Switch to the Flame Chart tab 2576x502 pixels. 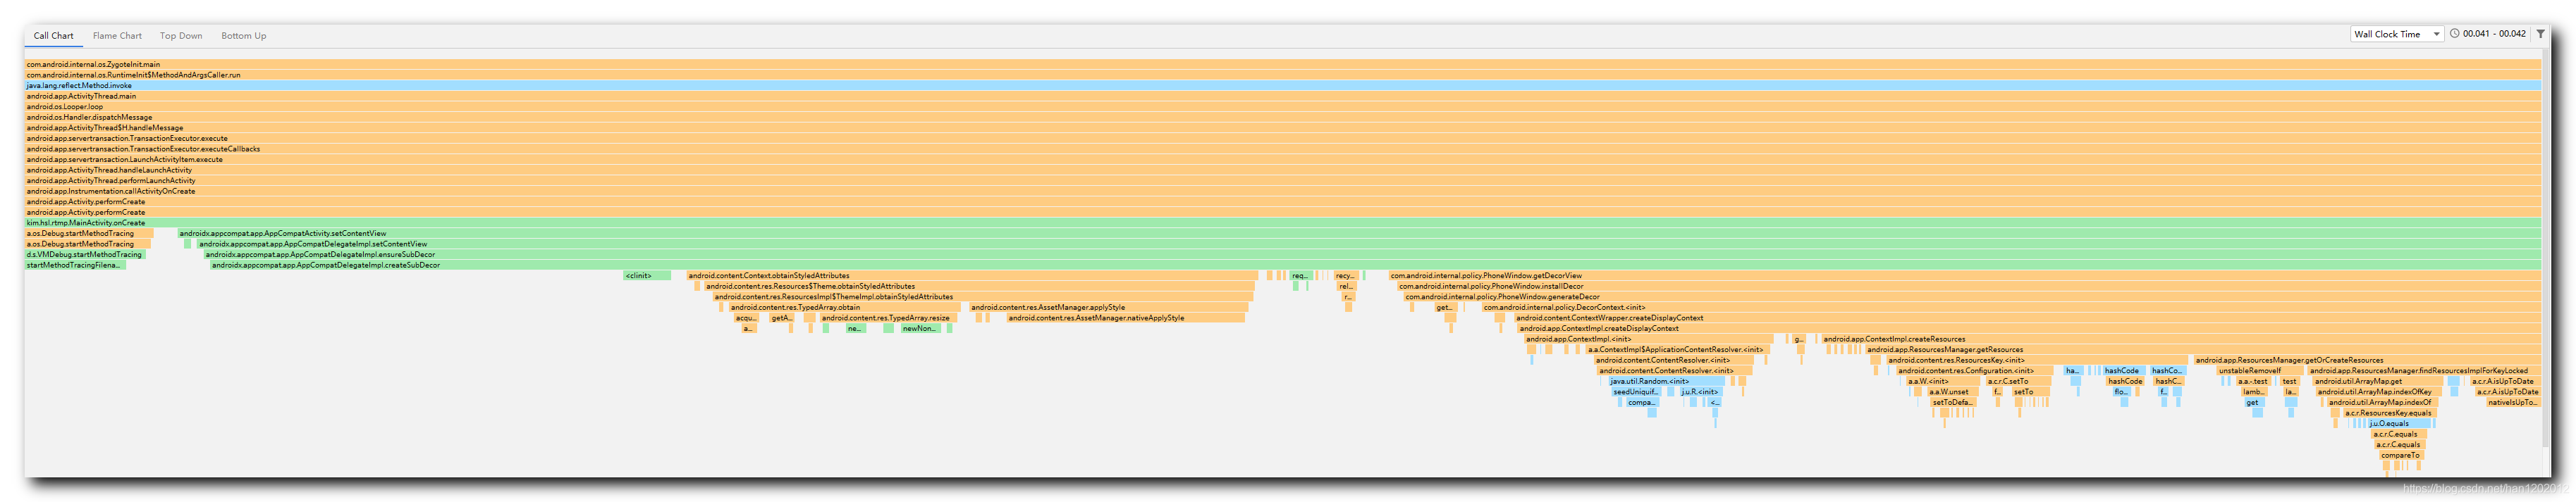click(117, 36)
